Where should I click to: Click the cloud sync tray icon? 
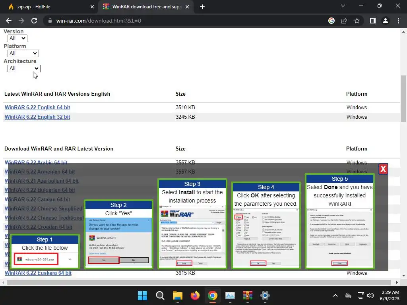348,295
